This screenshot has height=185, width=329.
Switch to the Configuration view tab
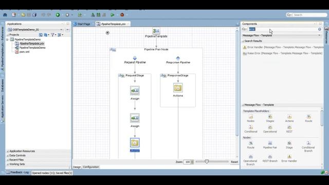point(91,167)
